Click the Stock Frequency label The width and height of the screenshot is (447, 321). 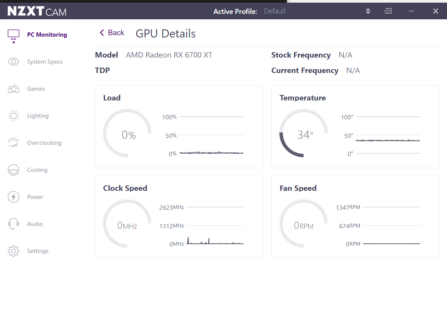301,55
